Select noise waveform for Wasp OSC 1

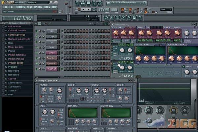click(x=151, y=40)
